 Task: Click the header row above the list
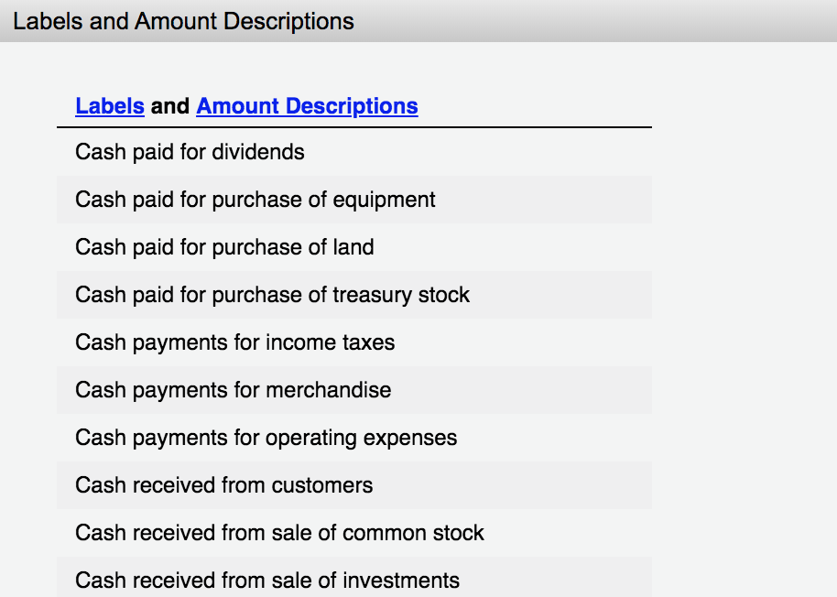point(245,106)
